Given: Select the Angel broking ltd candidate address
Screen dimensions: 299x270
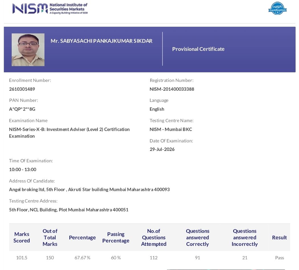Looking at the screenshot, I should (89, 190).
